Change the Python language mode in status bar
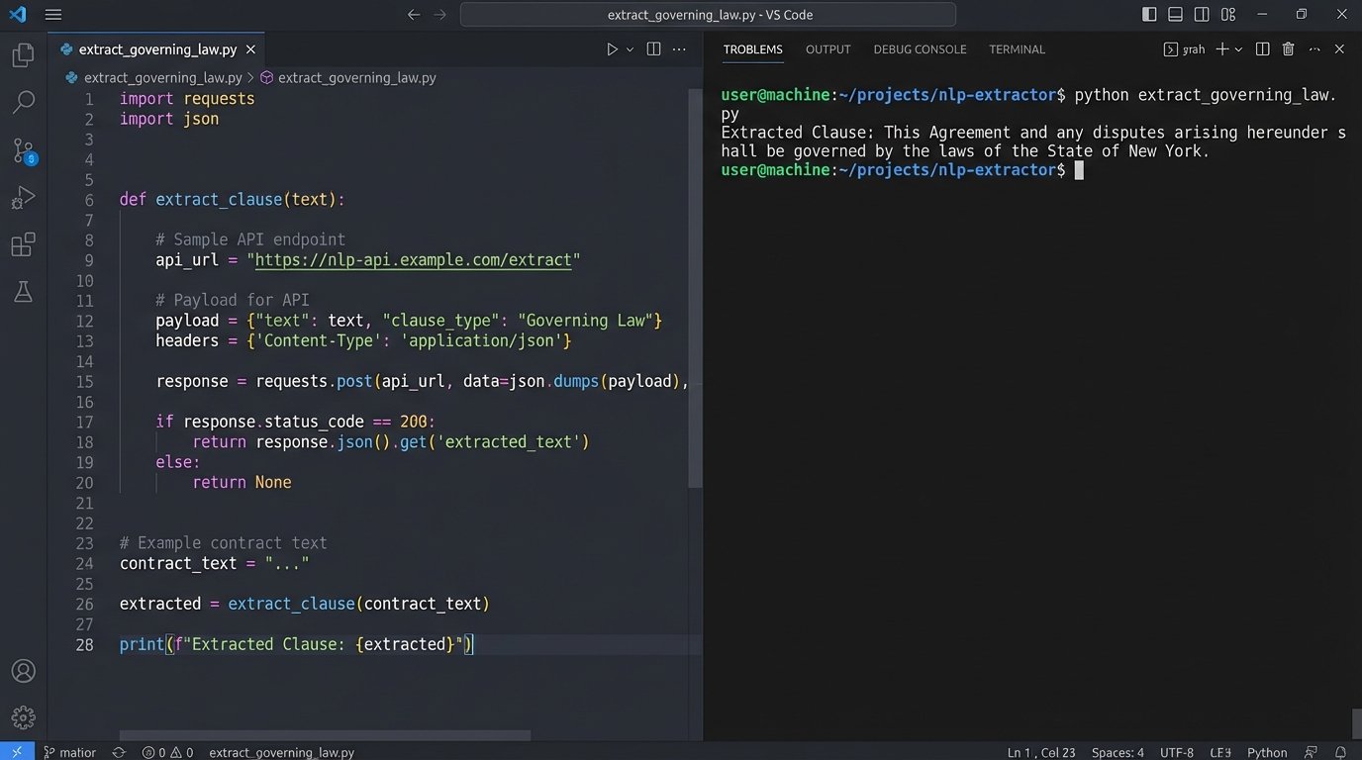The width and height of the screenshot is (1362, 760). click(x=1266, y=752)
